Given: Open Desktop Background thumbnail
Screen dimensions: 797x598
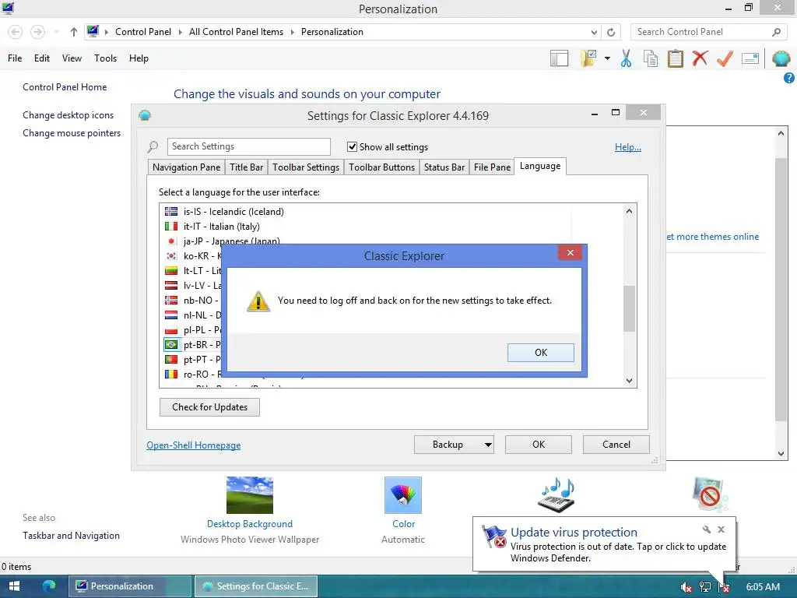Looking at the screenshot, I should click(x=250, y=494).
